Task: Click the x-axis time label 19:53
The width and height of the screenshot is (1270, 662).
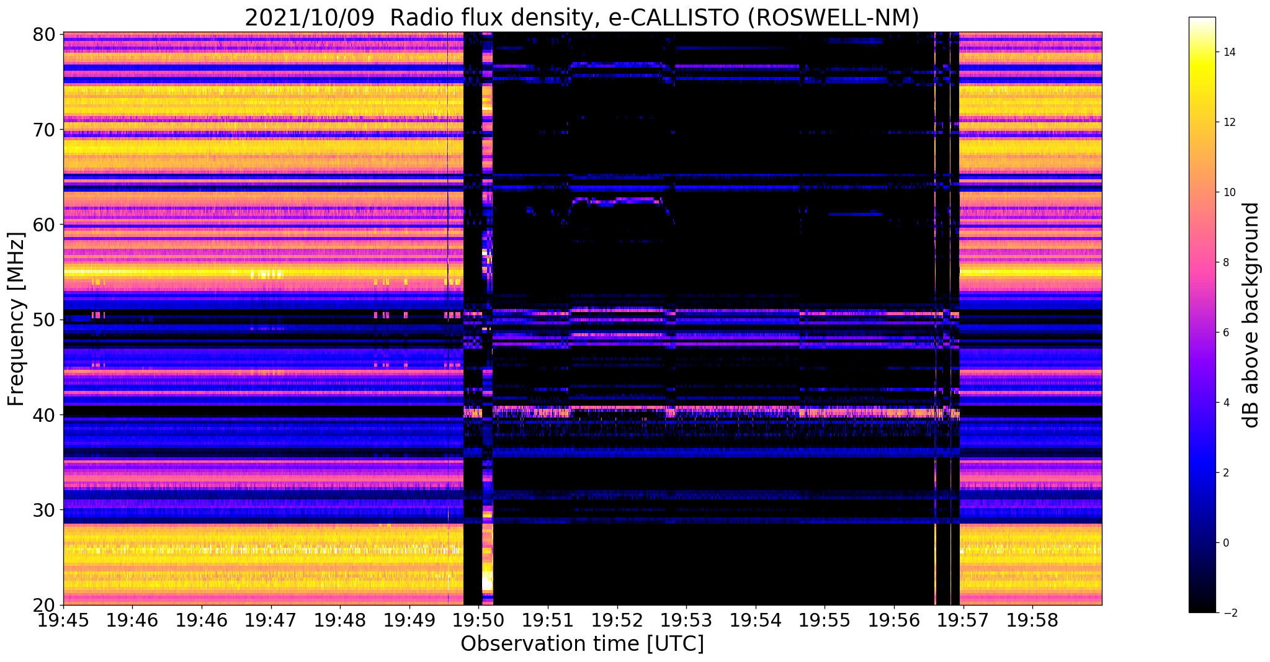Action: [686, 620]
